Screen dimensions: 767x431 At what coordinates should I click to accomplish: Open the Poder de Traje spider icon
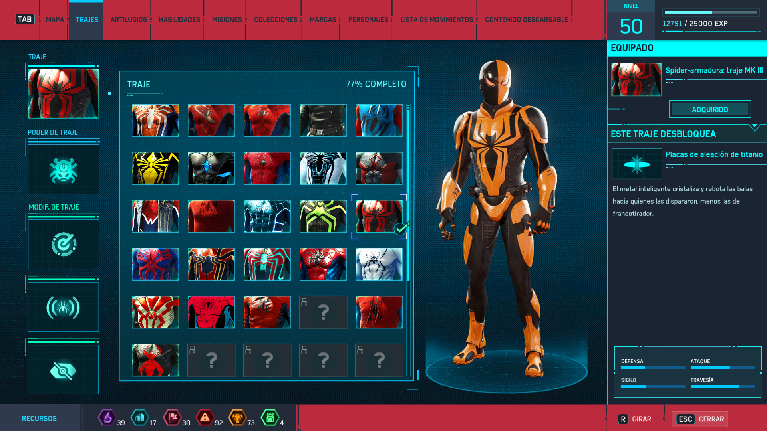click(64, 170)
